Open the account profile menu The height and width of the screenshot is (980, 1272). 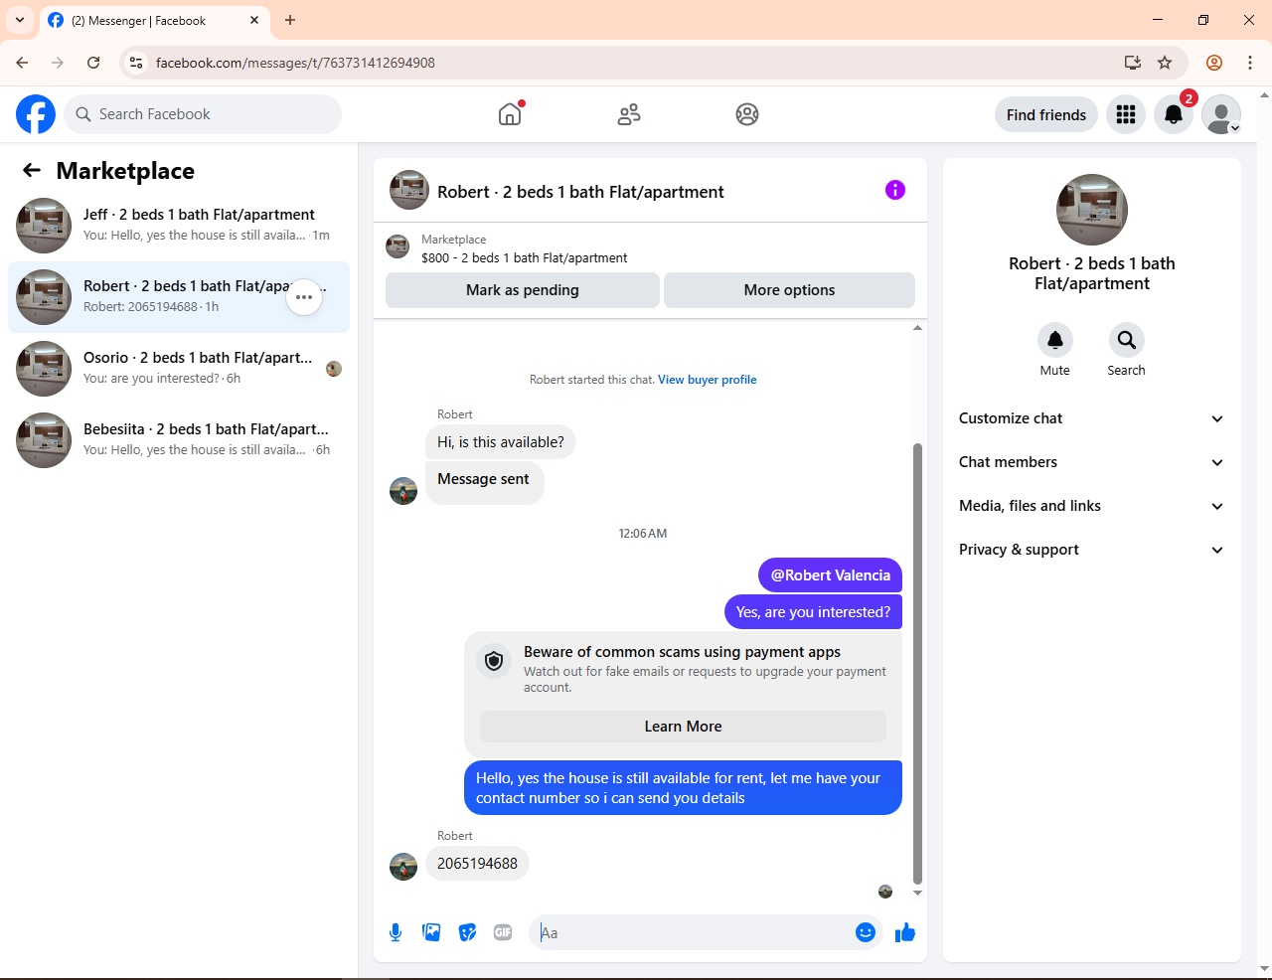click(1221, 114)
